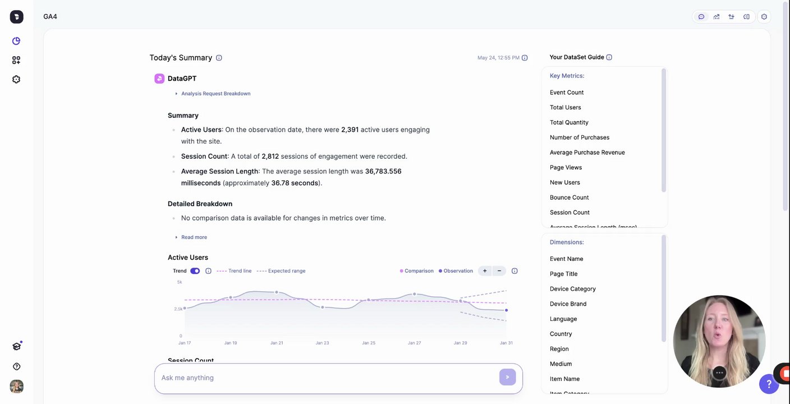The image size is (790, 404).
Task: Toggle the Comparison series in chart legend
Action: [x=416, y=271]
